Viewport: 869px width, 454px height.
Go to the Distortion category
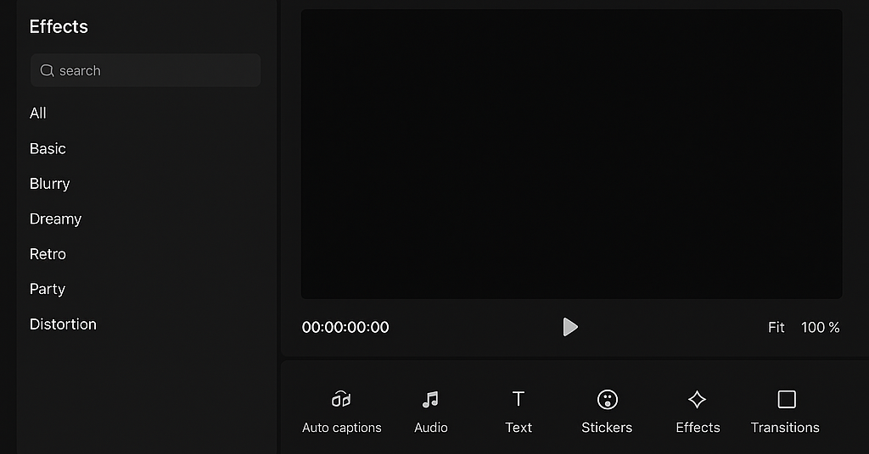pos(63,324)
